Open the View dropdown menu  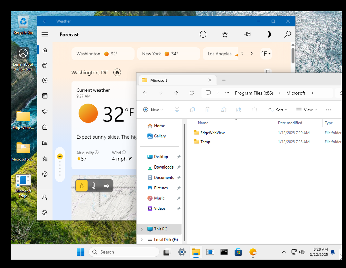pyautogui.click(x=306, y=110)
